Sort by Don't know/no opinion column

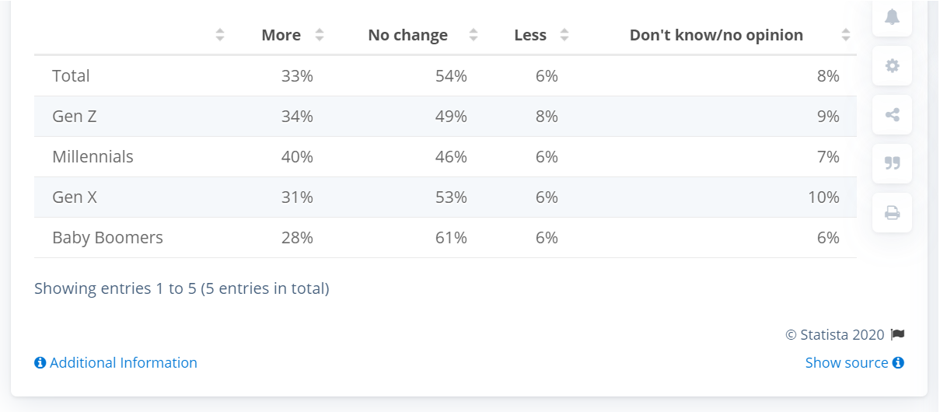point(846,35)
